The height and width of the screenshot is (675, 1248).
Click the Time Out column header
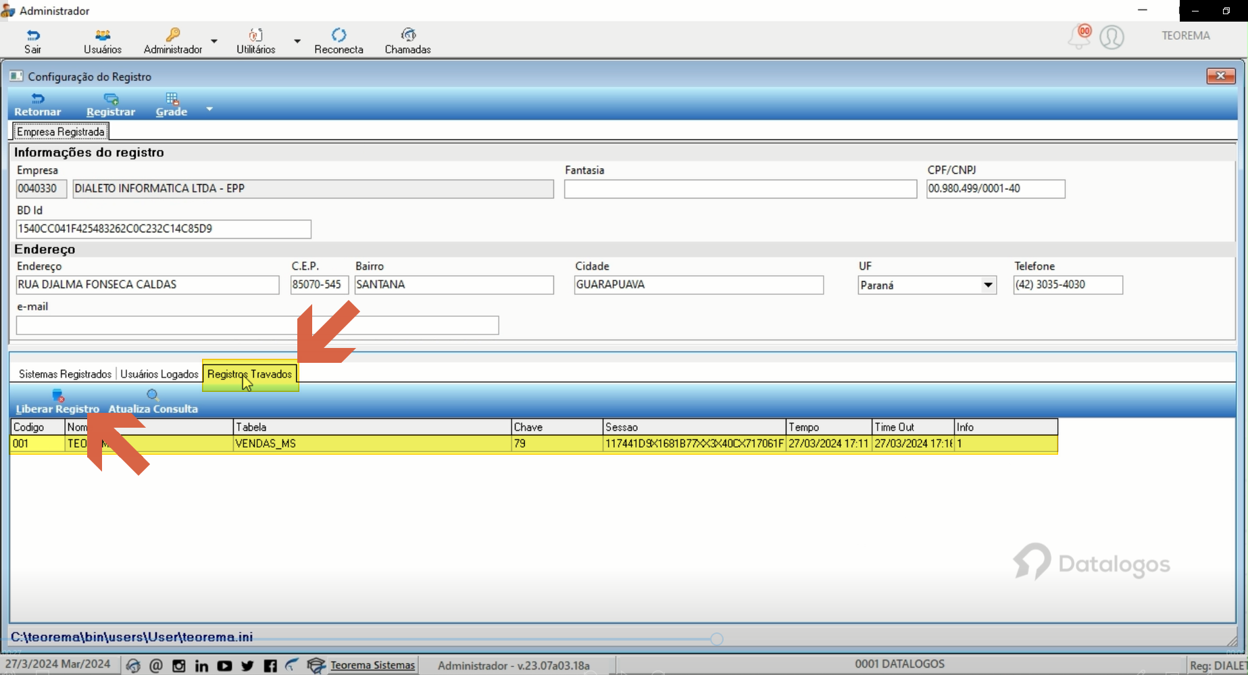click(913, 427)
